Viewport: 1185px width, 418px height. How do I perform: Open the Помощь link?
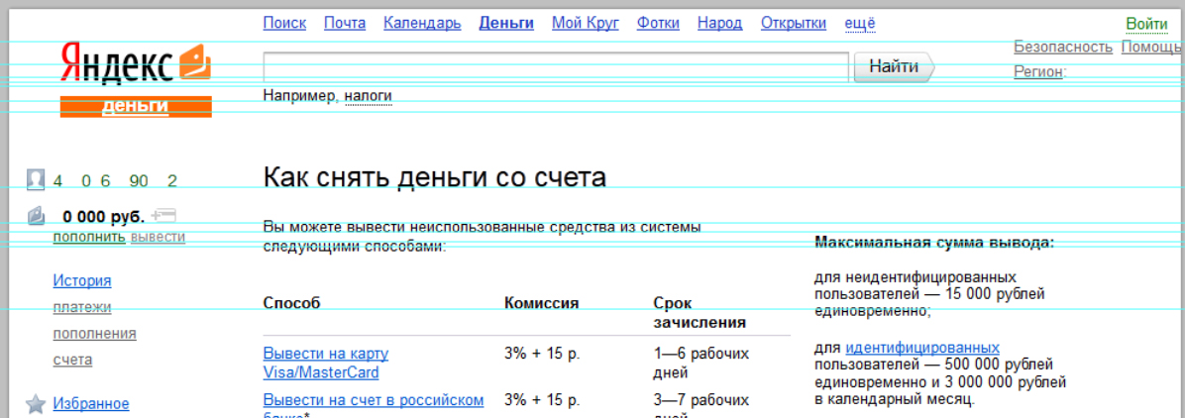[1153, 47]
